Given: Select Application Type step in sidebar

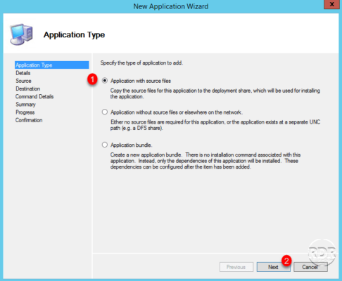Looking at the screenshot, I should click(x=51, y=65).
